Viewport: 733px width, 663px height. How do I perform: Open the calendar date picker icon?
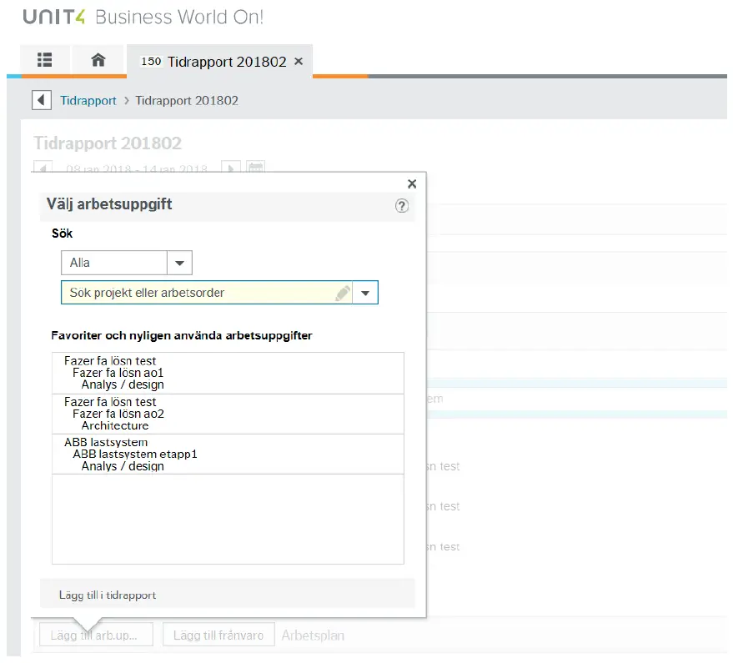click(256, 168)
